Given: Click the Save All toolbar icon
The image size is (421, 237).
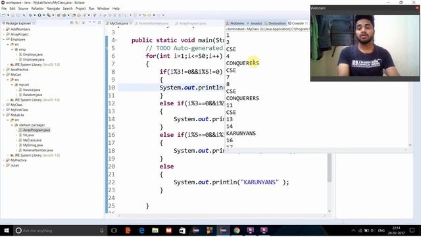Looking at the screenshot, I should point(18,15).
